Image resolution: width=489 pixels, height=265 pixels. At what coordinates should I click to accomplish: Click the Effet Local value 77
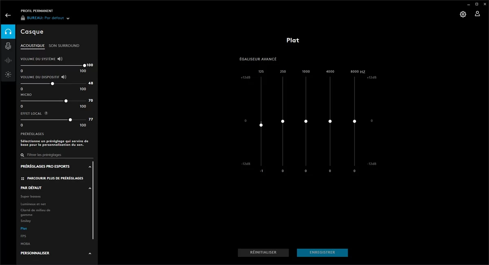[x=91, y=119]
